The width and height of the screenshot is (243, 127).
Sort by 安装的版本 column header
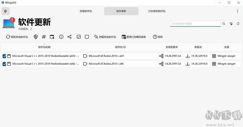click(172, 47)
